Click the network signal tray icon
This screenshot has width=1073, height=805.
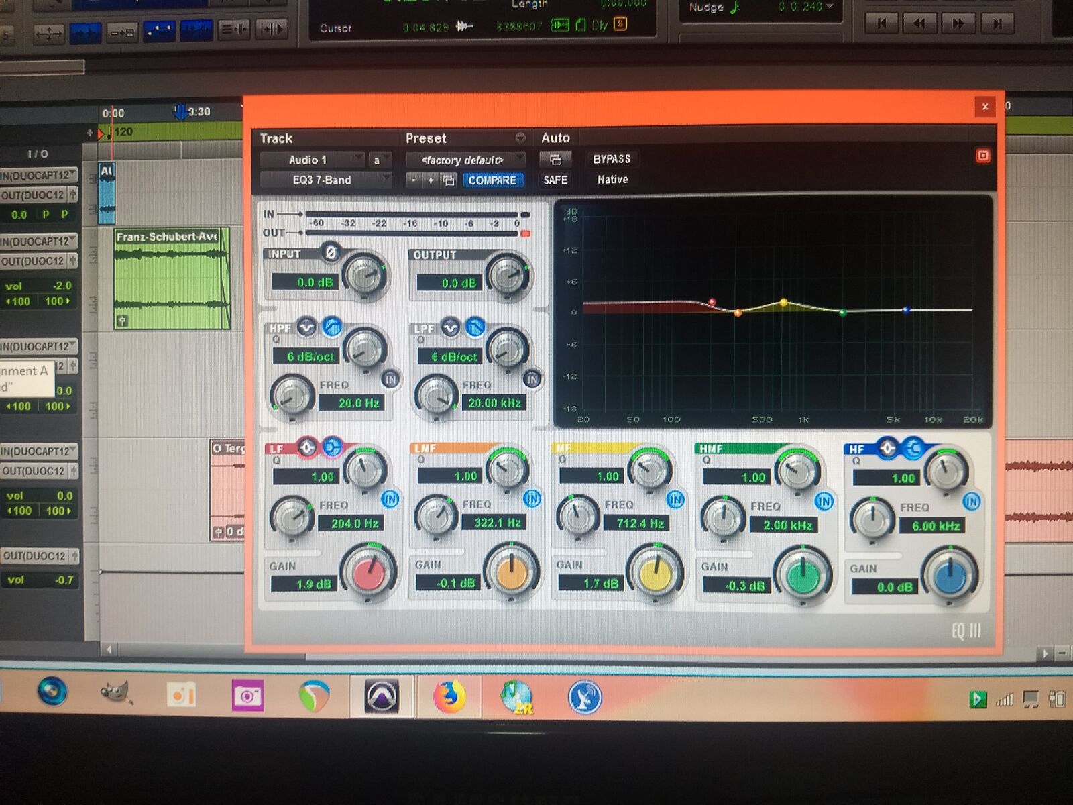click(x=1004, y=700)
